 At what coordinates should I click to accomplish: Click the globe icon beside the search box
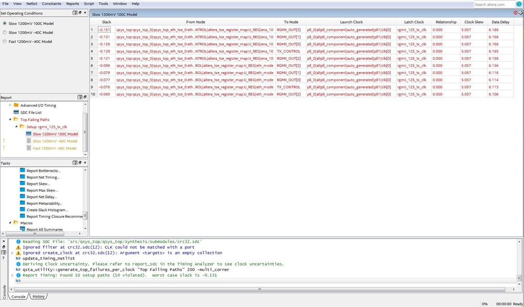pyautogui.click(x=519, y=4)
